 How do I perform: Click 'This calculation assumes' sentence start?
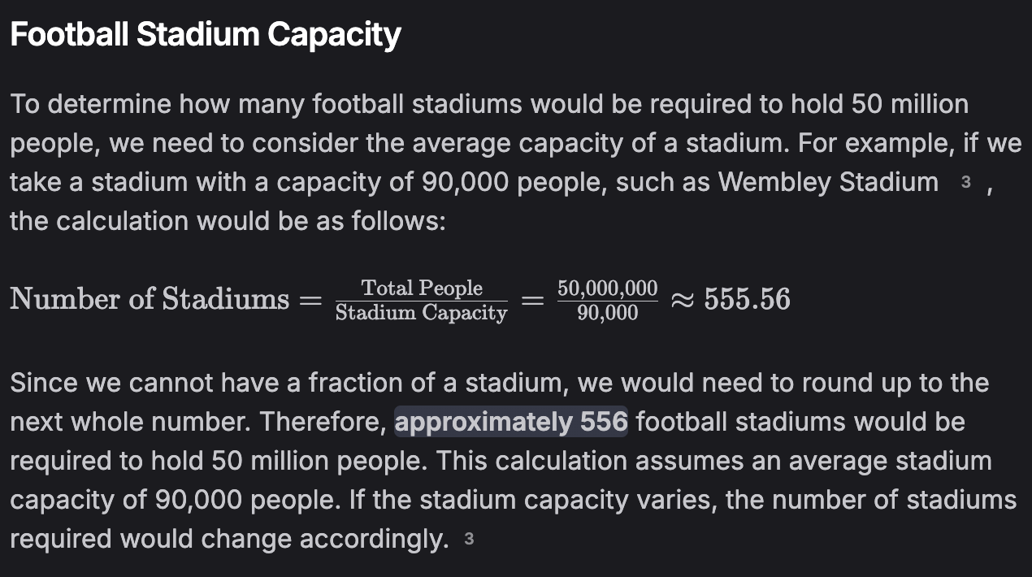[533, 461]
